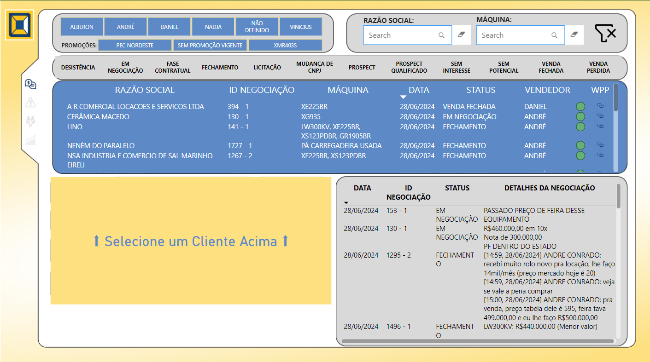The image size is (650, 362).
Task: Open the warning triangle page in sidebar
Action: tap(31, 103)
